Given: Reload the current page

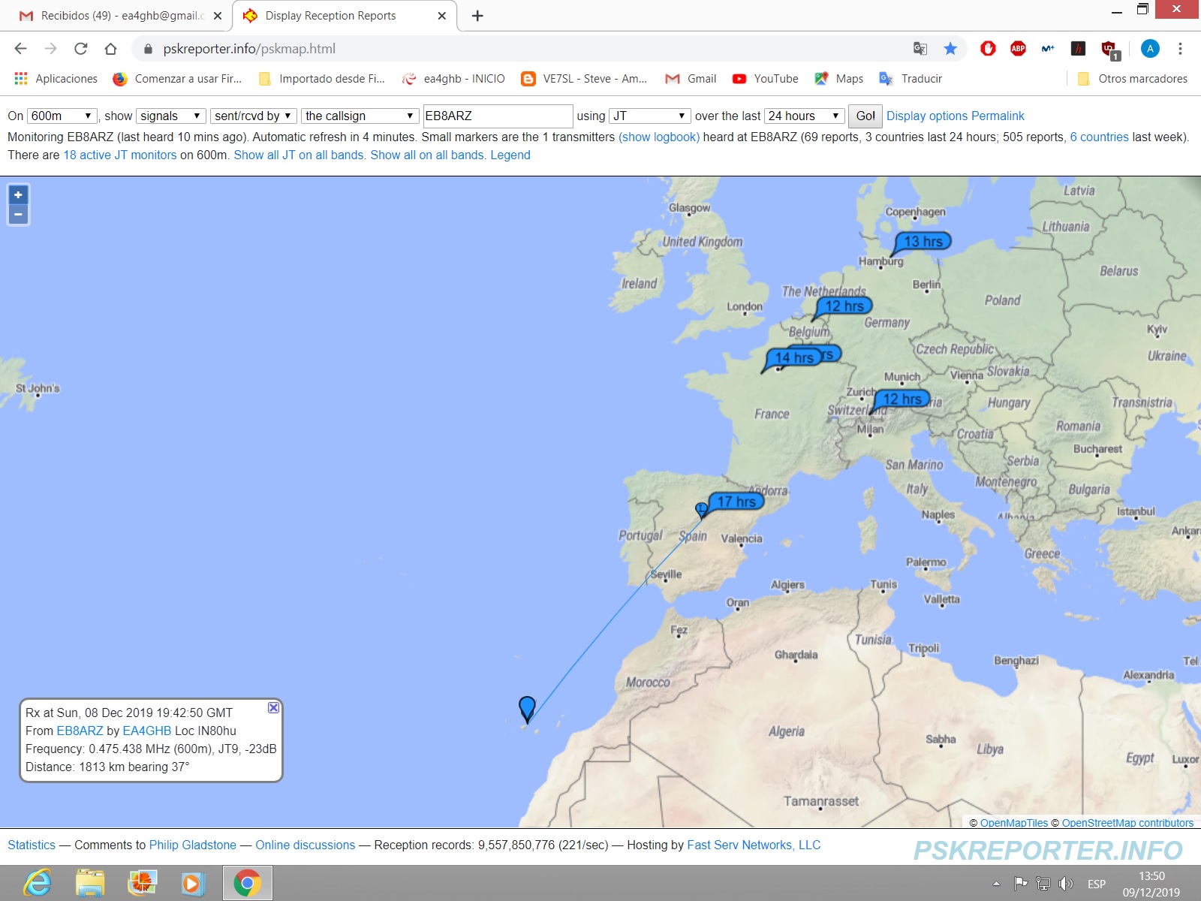Looking at the screenshot, I should coord(81,49).
